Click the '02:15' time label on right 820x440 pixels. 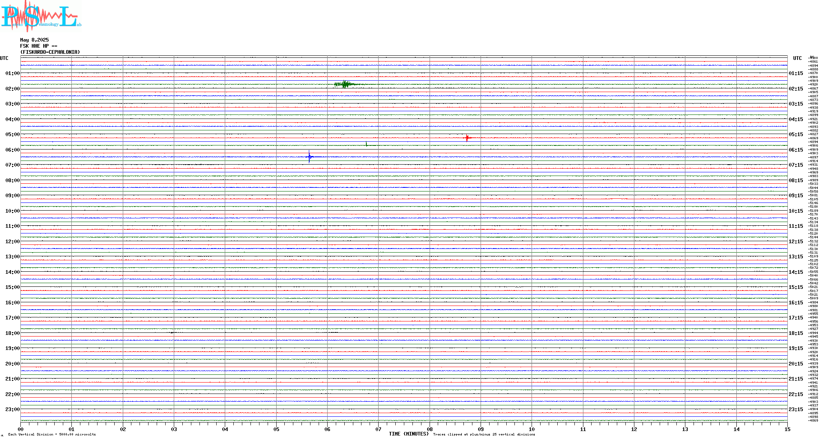point(796,89)
